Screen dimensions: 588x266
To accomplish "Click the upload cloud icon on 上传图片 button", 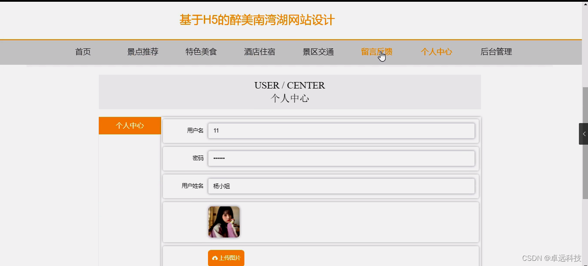I will (x=215, y=257).
